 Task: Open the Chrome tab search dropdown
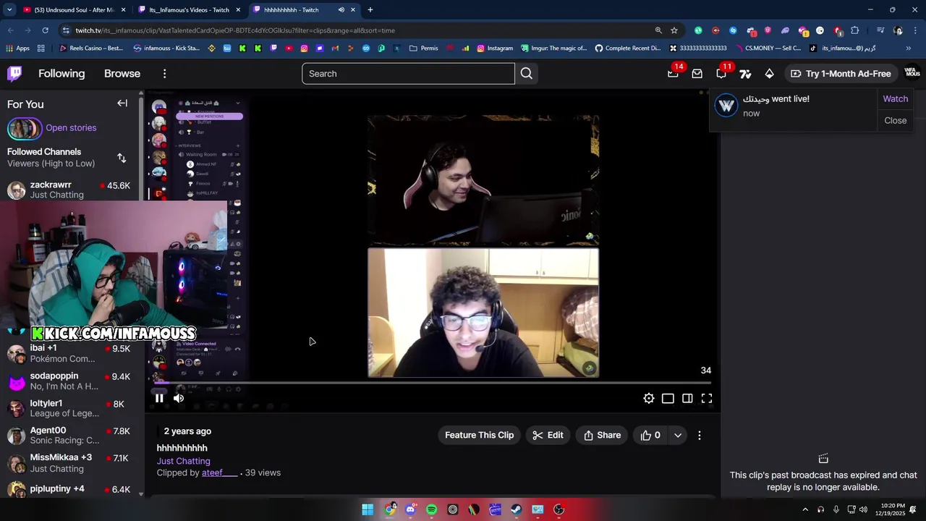click(9, 10)
